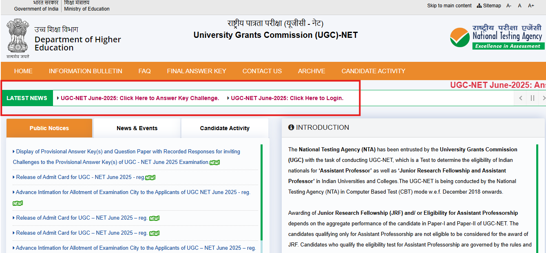Increase font size with A+ button
Viewport: 546px width, 253px height.
[x=531, y=6]
